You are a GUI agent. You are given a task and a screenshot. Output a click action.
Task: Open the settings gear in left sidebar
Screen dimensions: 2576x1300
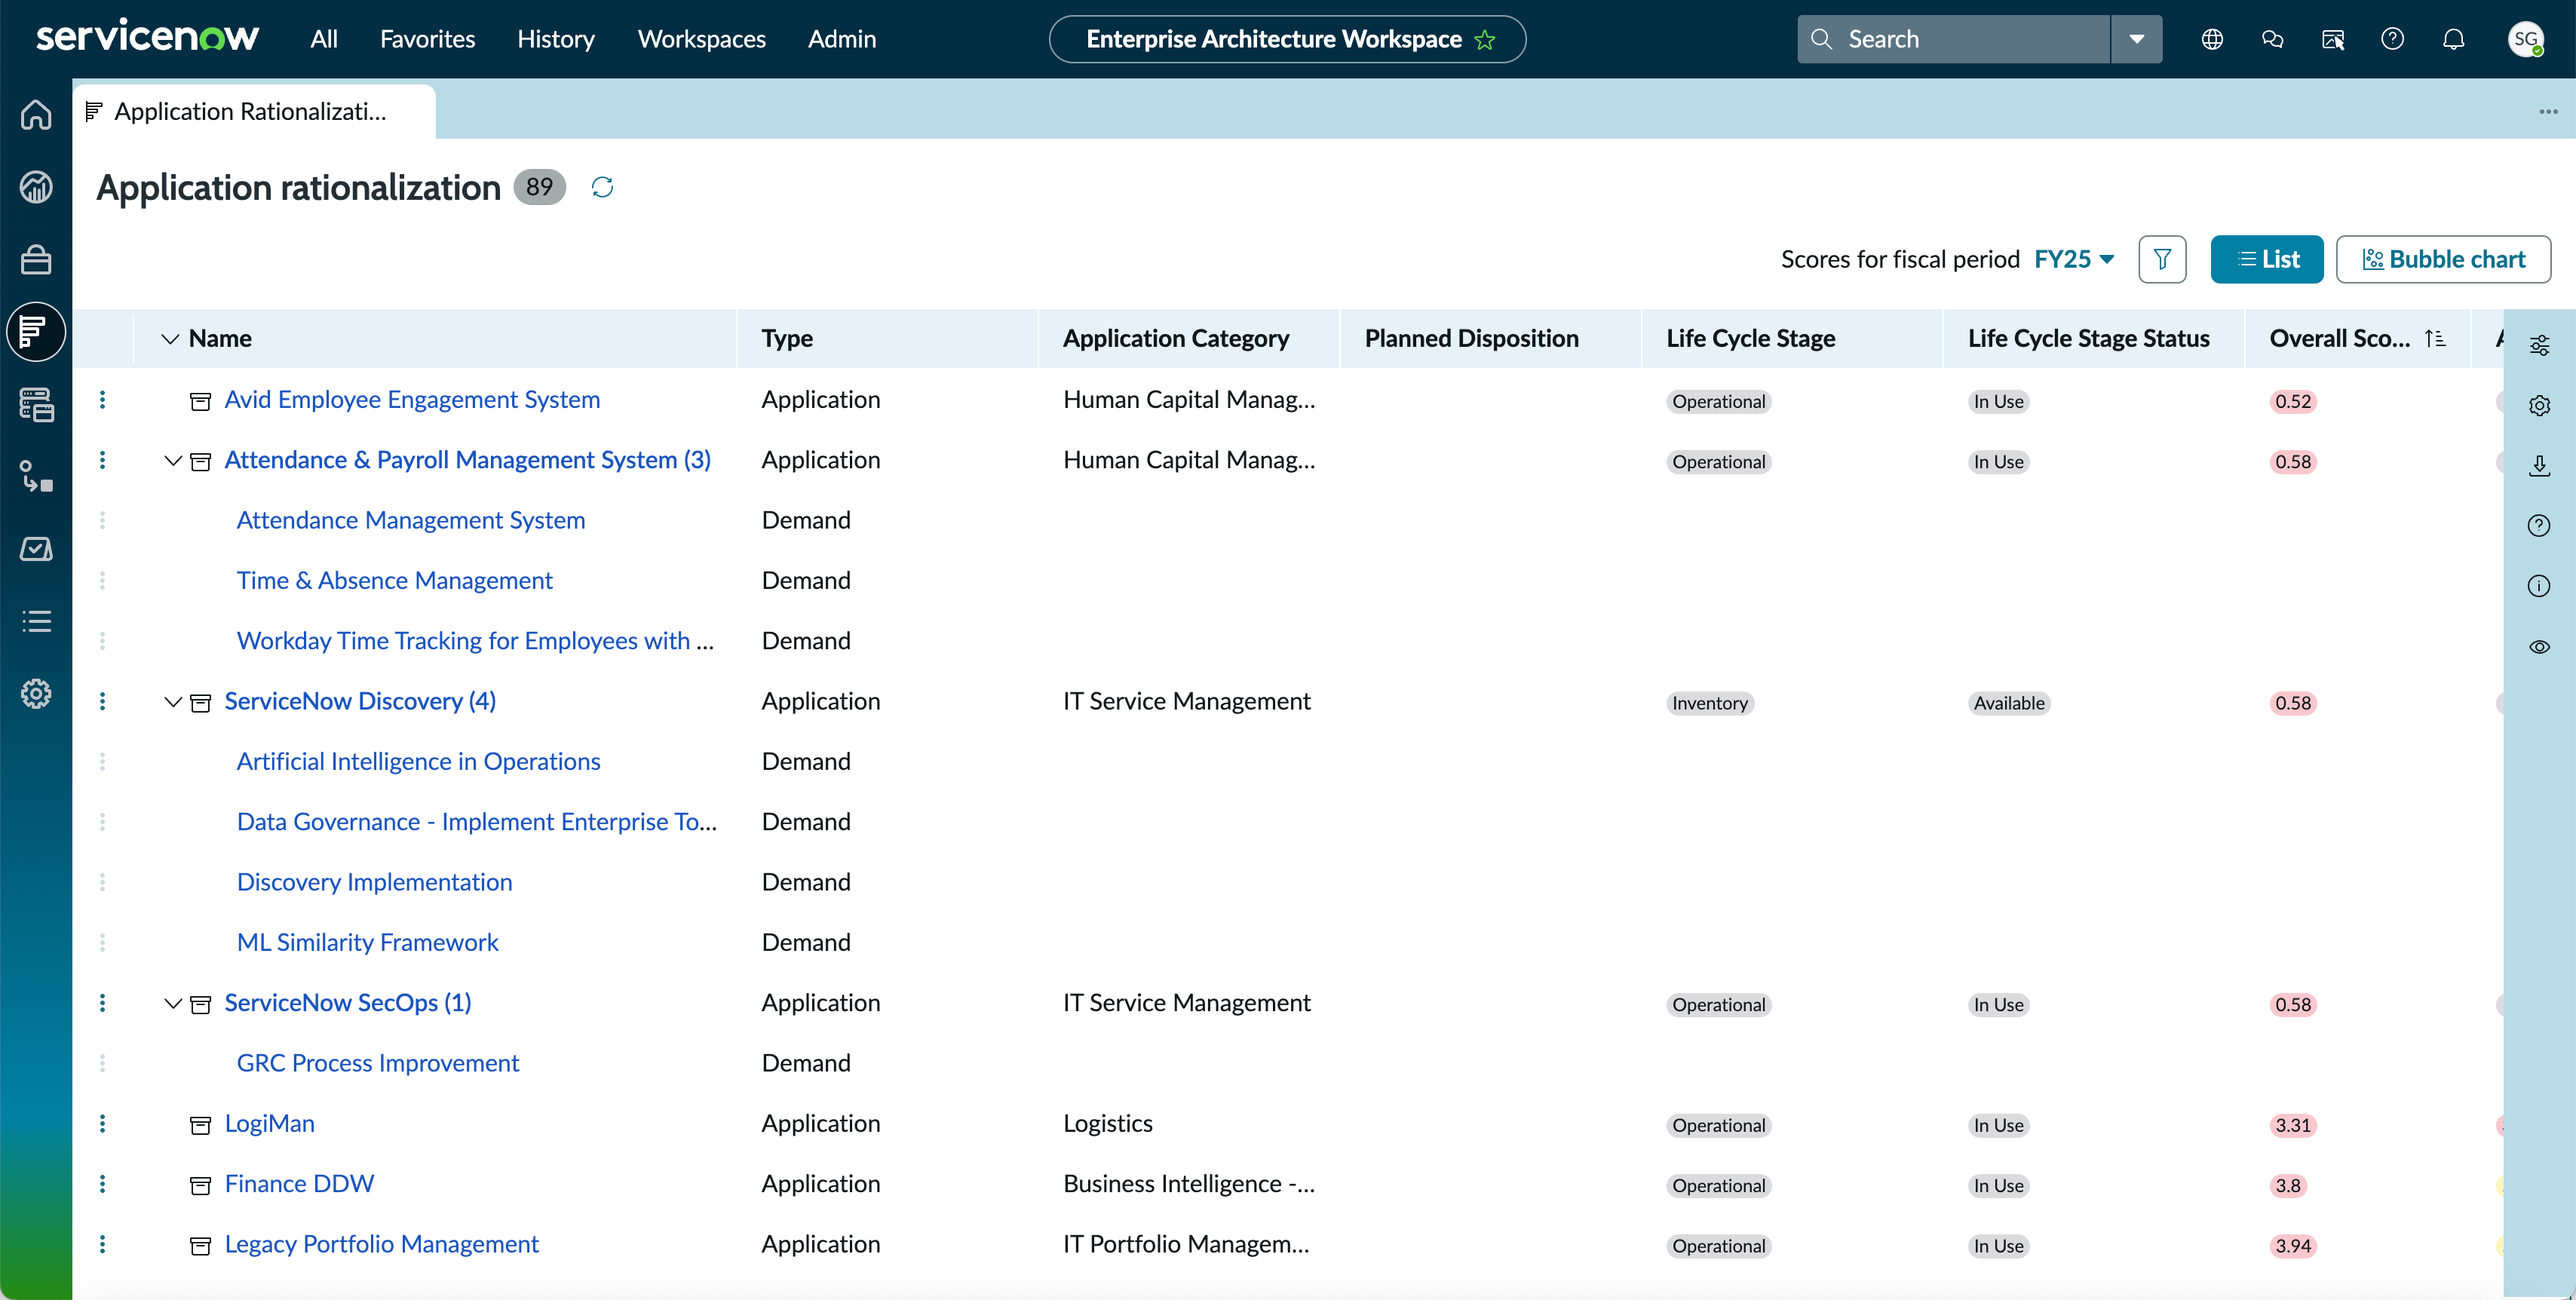(36, 693)
